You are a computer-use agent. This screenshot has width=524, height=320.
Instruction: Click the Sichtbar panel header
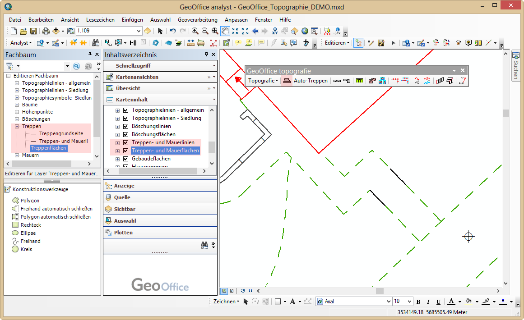tap(125, 209)
